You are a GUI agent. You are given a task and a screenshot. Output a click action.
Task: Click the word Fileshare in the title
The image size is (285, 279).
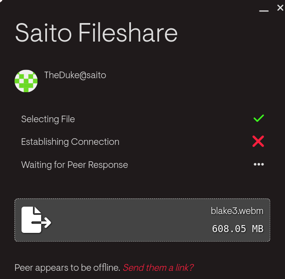[128, 33]
